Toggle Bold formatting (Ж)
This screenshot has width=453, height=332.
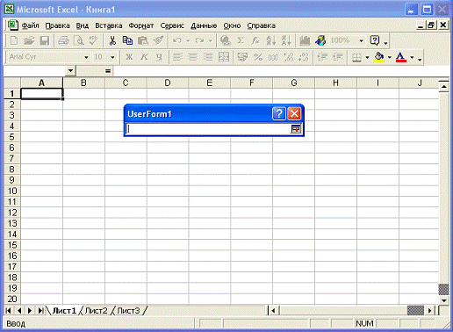coord(129,57)
